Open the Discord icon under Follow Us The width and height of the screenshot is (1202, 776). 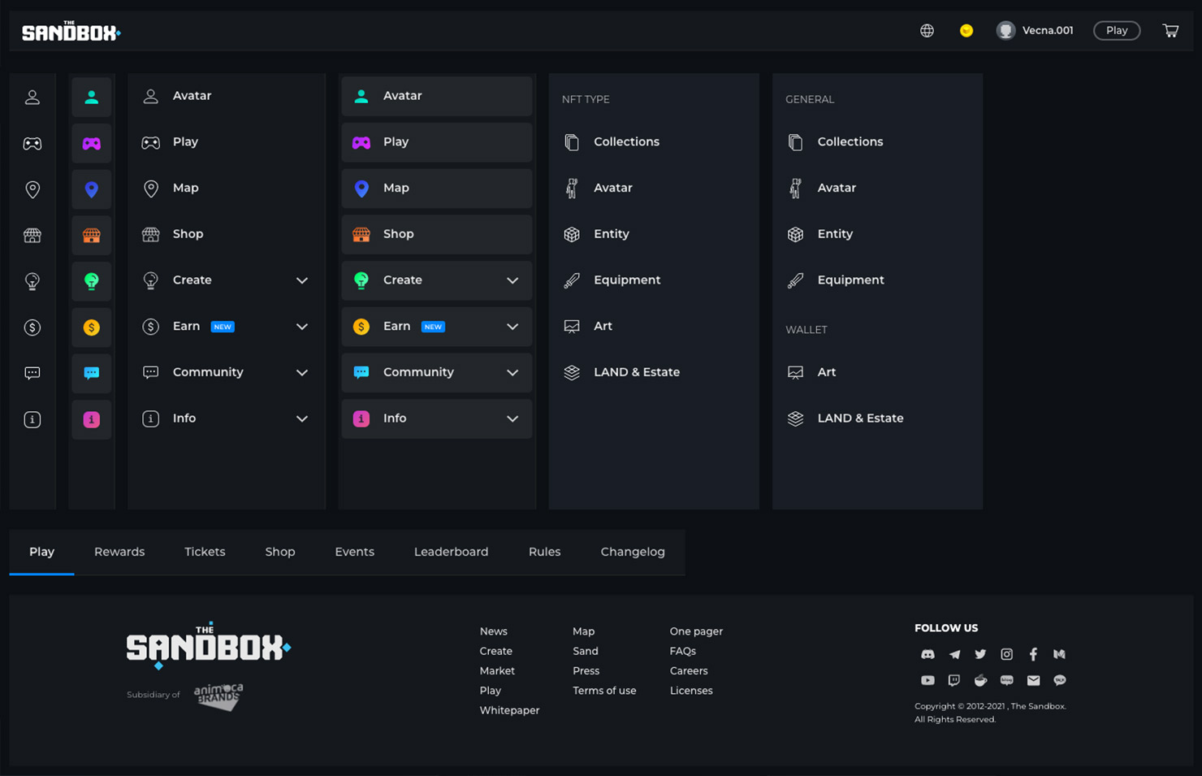[927, 654]
